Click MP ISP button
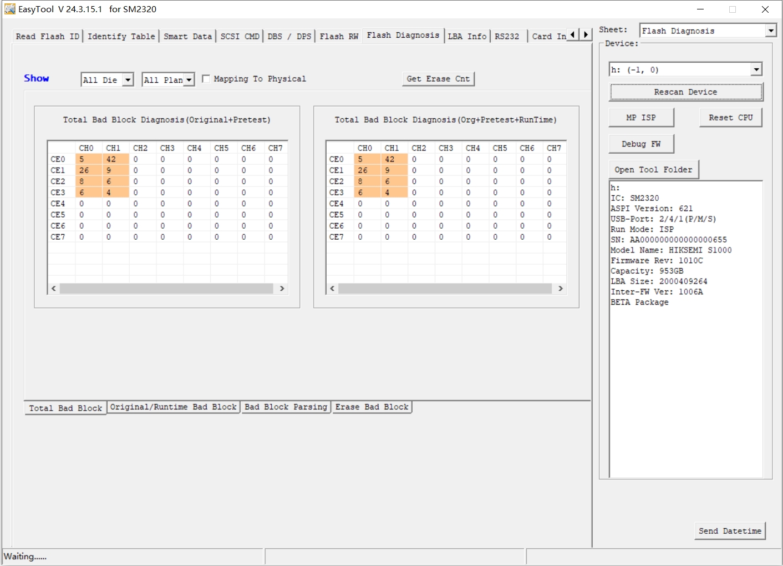This screenshot has height=566, width=783. [x=641, y=118]
